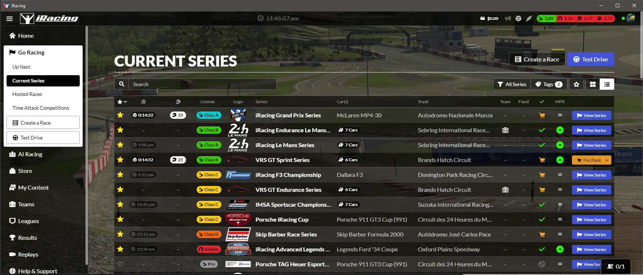Click the shopping cart icon for iRacing Grand Prix Series

[542, 116]
